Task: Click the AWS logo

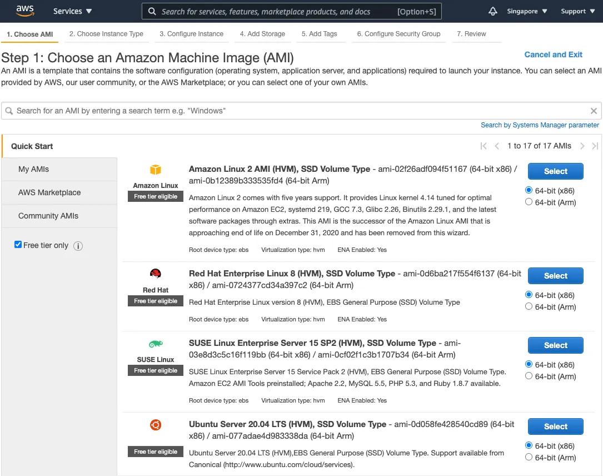Action: pyautogui.click(x=25, y=11)
